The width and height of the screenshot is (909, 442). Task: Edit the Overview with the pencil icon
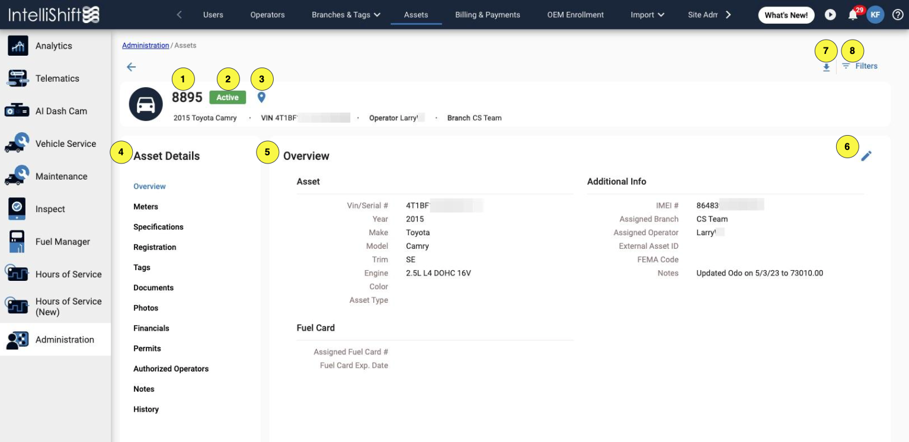pos(866,155)
